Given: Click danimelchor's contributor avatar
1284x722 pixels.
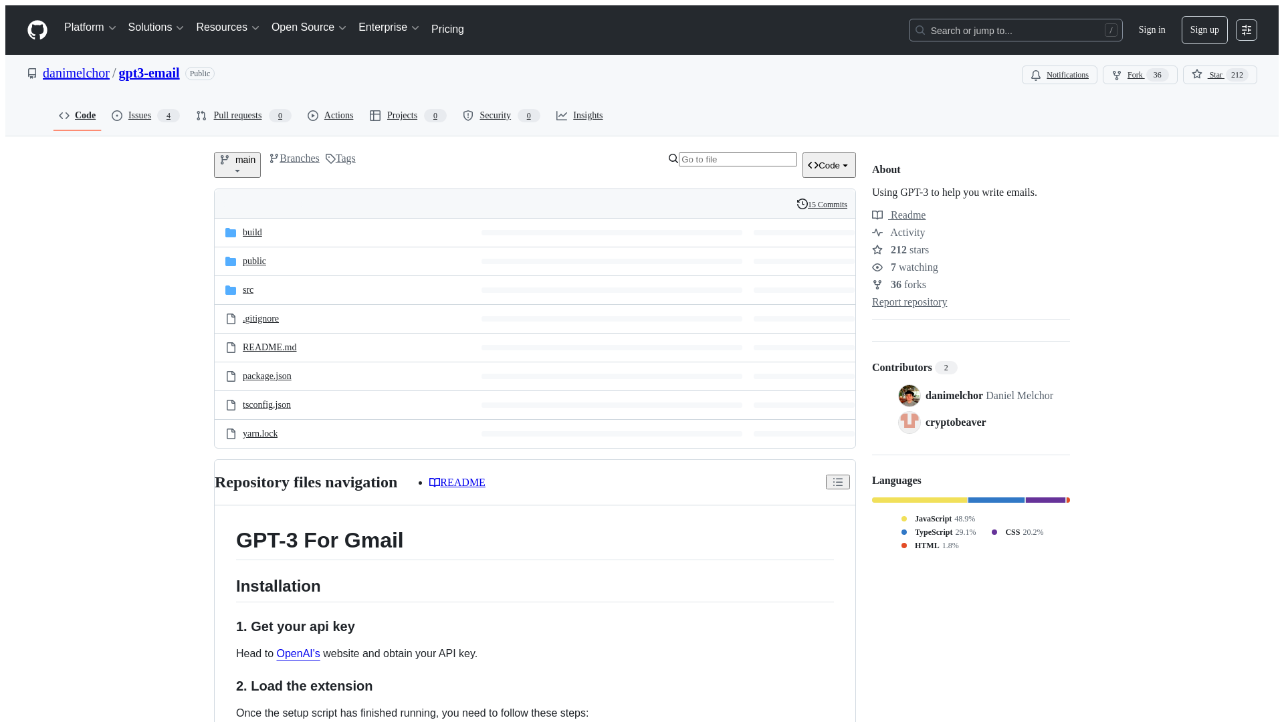Looking at the screenshot, I should (909, 396).
